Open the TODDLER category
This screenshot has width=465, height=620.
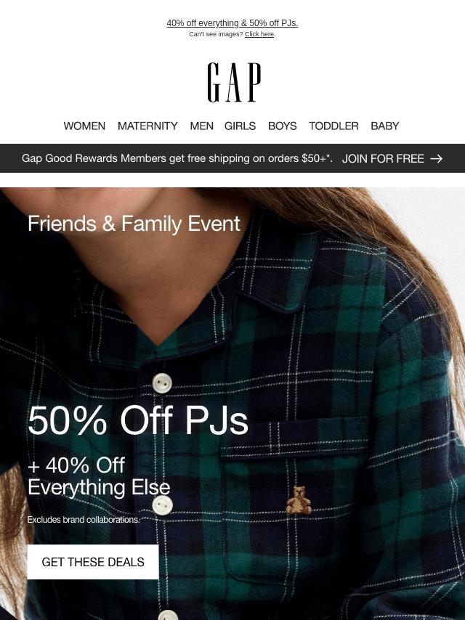click(333, 126)
